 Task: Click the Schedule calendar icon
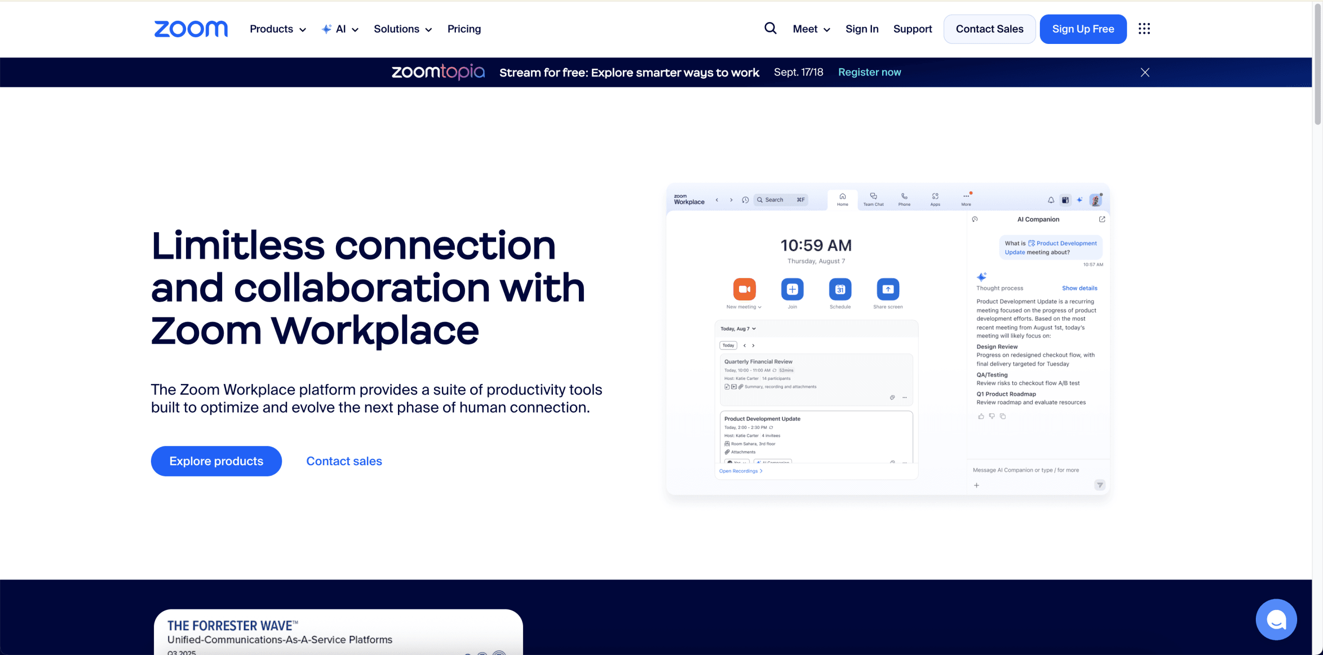tap(840, 289)
